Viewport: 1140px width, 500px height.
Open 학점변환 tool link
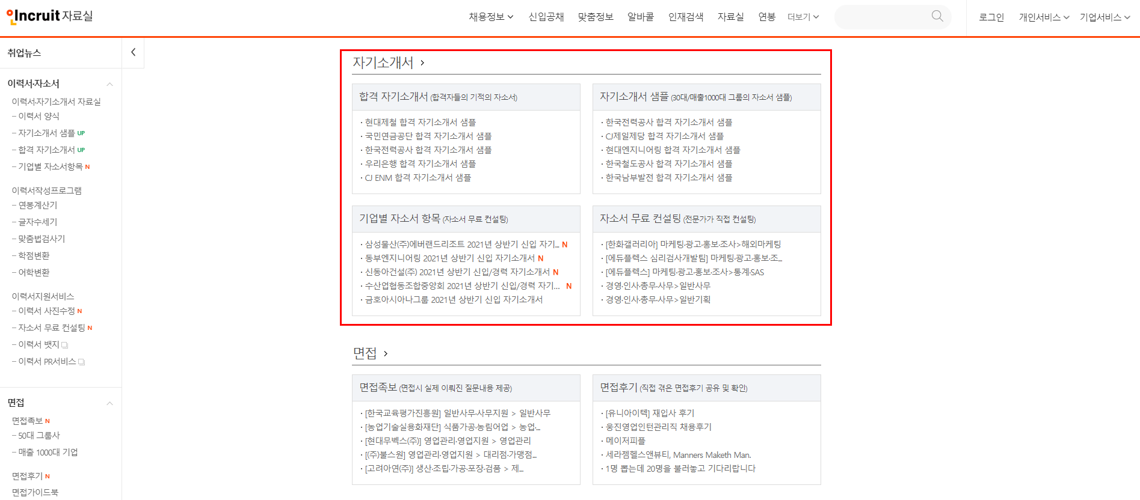pos(34,255)
